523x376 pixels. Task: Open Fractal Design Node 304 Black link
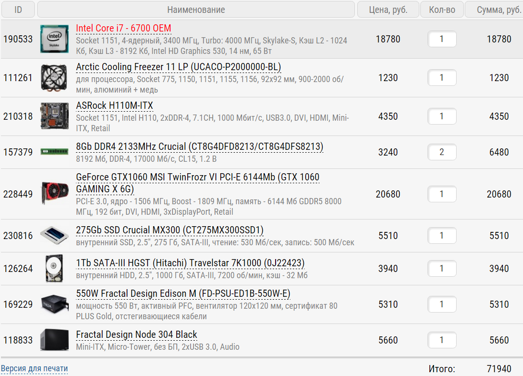(137, 334)
